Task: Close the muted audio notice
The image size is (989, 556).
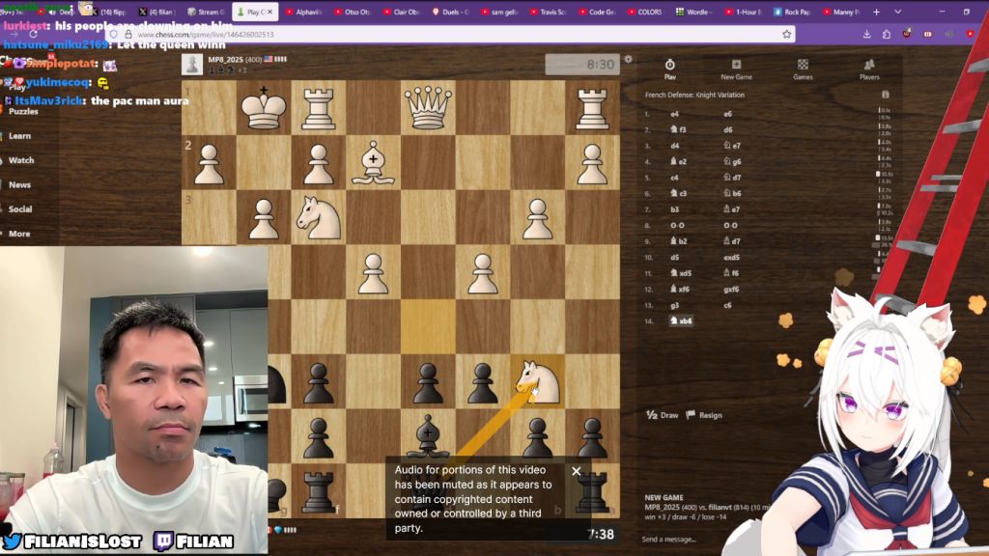Action: [x=576, y=471]
